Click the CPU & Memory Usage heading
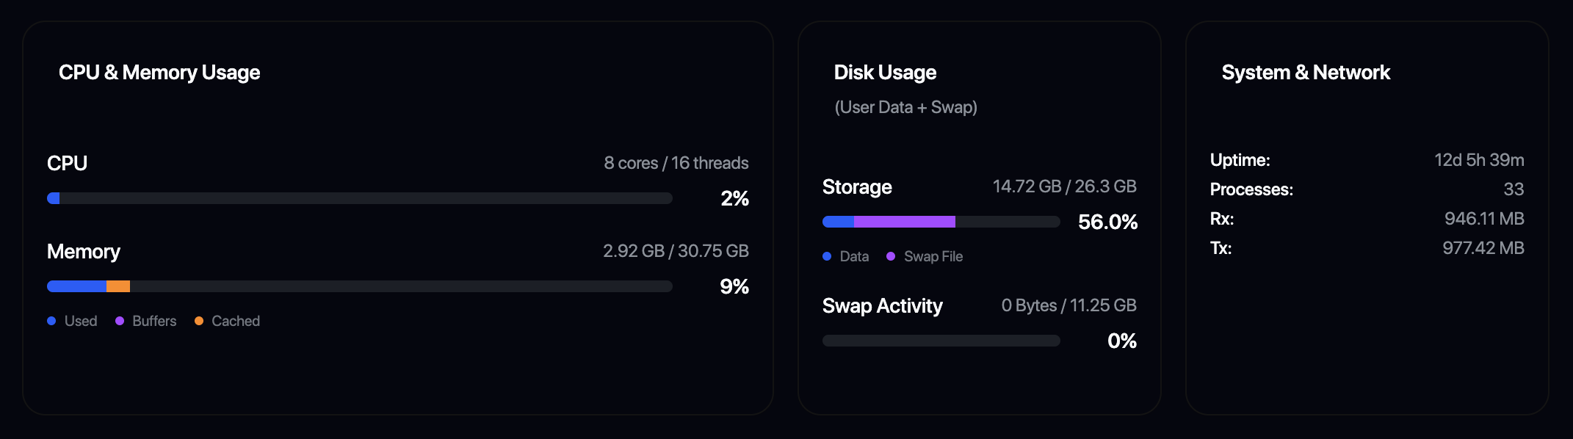1573x439 pixels. tap(159, 73)
